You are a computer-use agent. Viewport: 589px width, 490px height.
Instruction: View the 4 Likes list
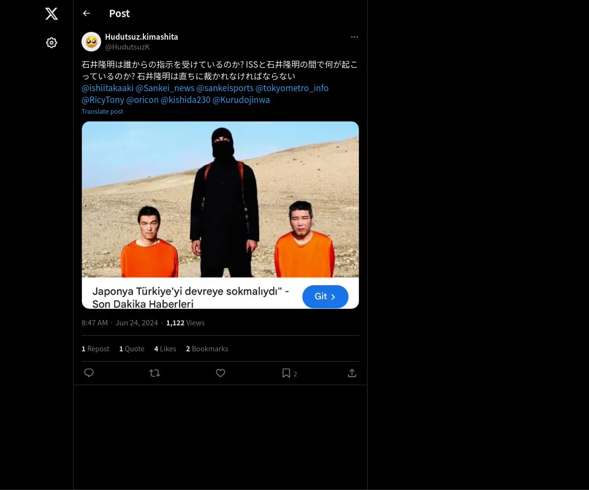[165, 349]
